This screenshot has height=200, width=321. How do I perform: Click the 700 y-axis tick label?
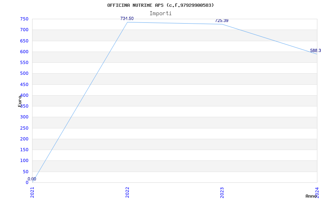24,30
